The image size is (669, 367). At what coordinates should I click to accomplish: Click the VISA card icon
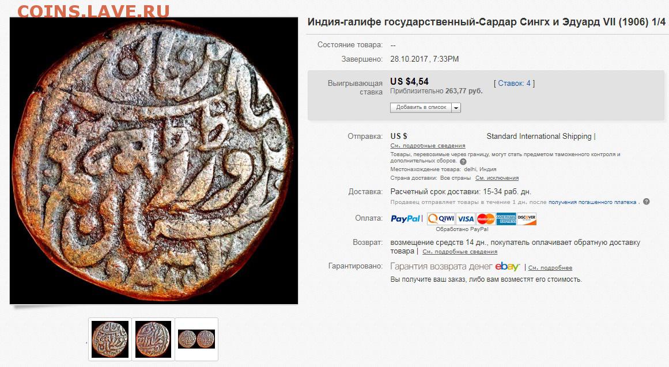466,219
